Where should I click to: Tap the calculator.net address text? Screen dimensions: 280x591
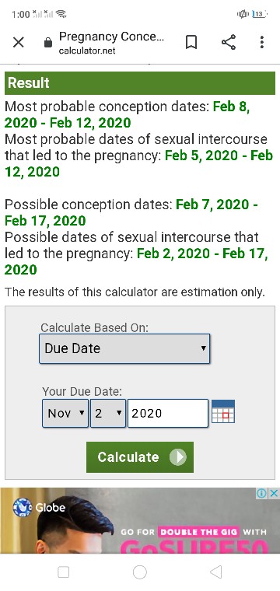[x=87, y=51]
